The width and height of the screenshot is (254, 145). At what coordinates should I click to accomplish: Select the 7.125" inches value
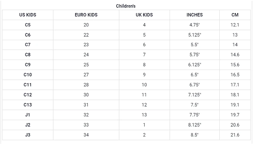(194, 95)
